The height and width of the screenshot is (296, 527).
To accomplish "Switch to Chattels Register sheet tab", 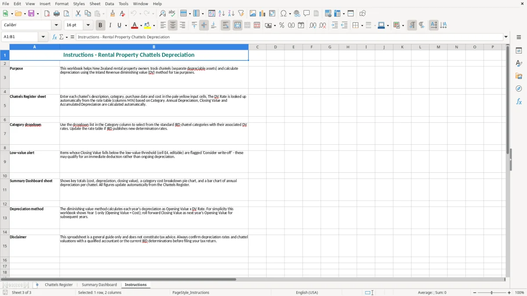I will [x=59, y=285].
